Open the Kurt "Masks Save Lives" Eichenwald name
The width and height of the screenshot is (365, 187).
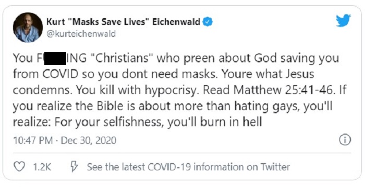tap(124, 22)
